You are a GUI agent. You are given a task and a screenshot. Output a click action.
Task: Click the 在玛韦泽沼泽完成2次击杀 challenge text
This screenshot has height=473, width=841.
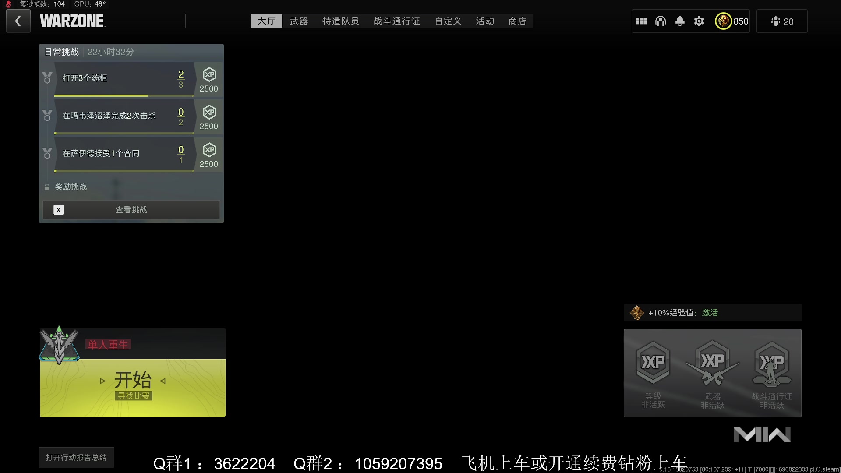coord(109,116)
